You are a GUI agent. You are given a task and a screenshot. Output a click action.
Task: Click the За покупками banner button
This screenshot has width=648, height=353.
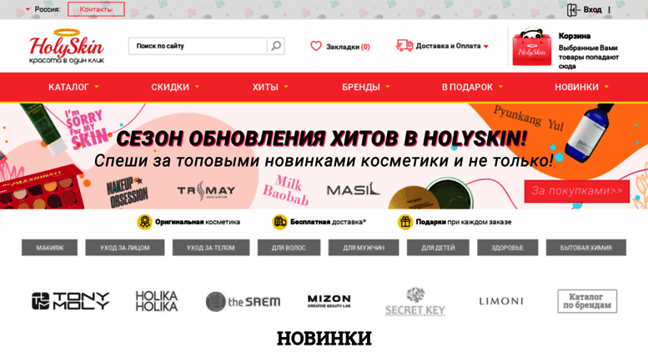577,191
